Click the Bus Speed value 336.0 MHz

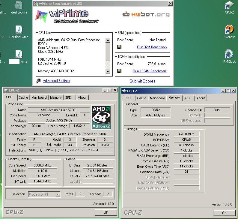tap(42, 176)
